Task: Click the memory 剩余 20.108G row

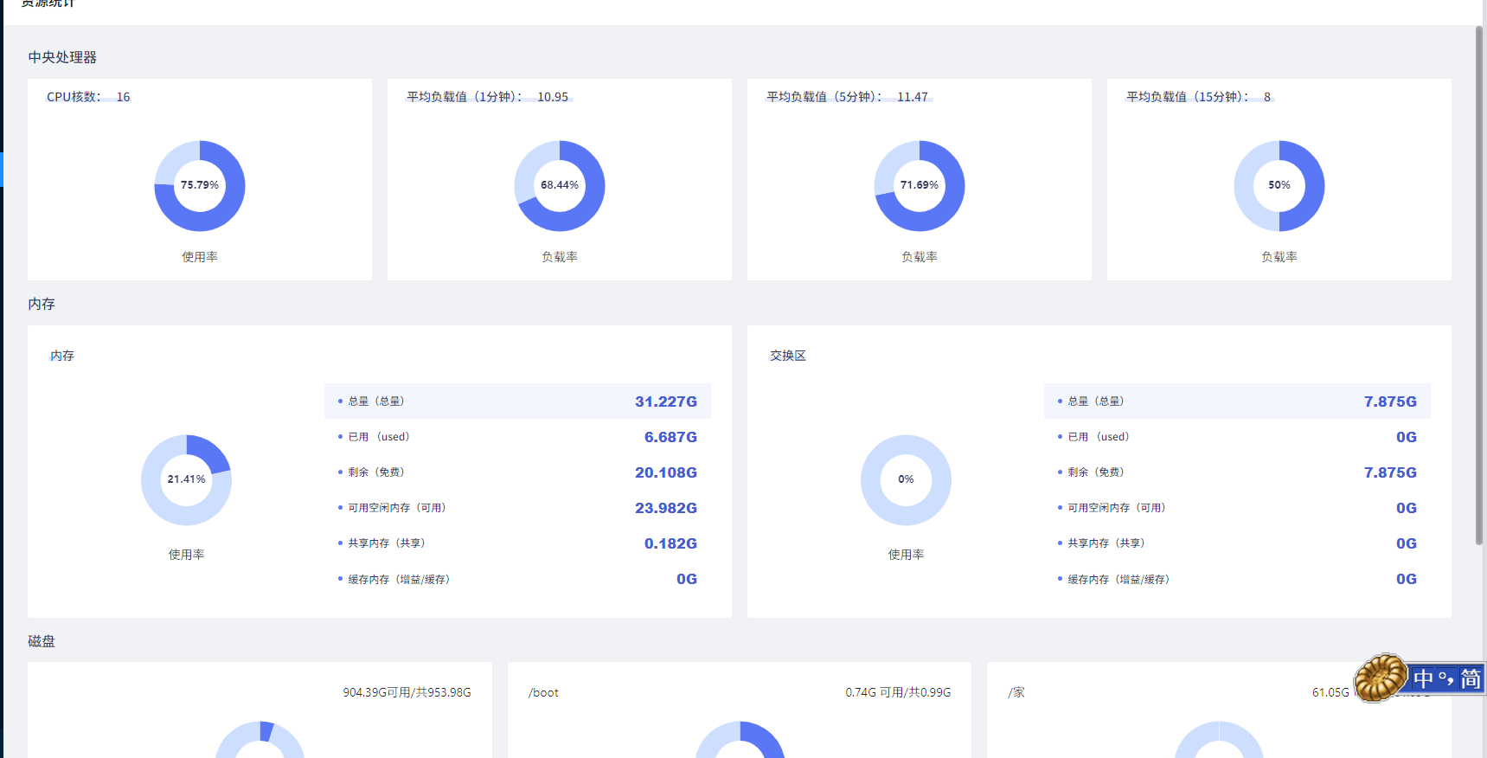Action: 517,472
